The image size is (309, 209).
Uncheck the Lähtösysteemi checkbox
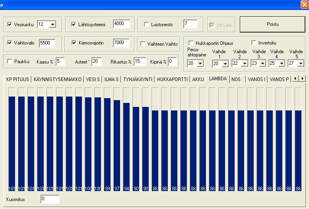pos(74,24)
